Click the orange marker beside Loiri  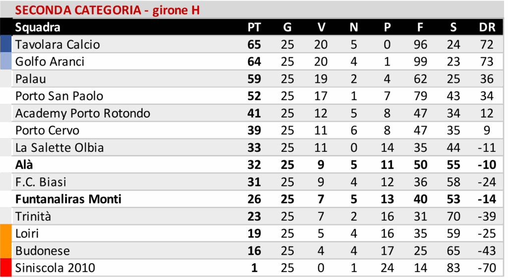5,233
